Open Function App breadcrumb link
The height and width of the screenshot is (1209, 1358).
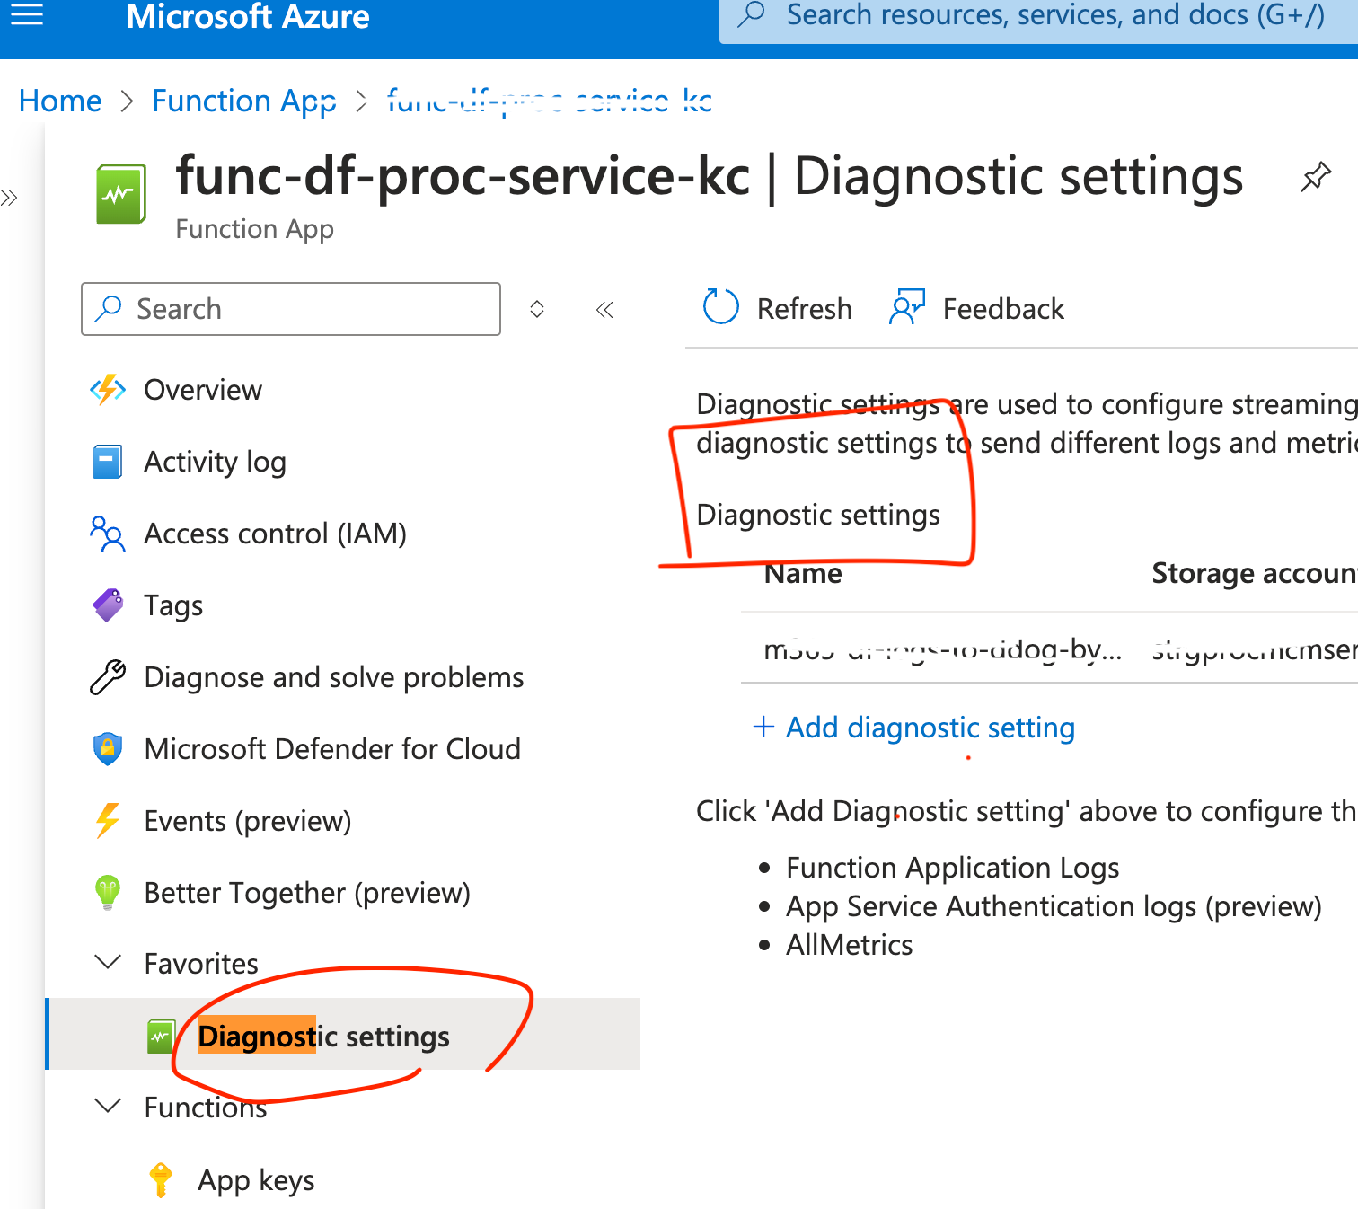(x=244, y=101)
